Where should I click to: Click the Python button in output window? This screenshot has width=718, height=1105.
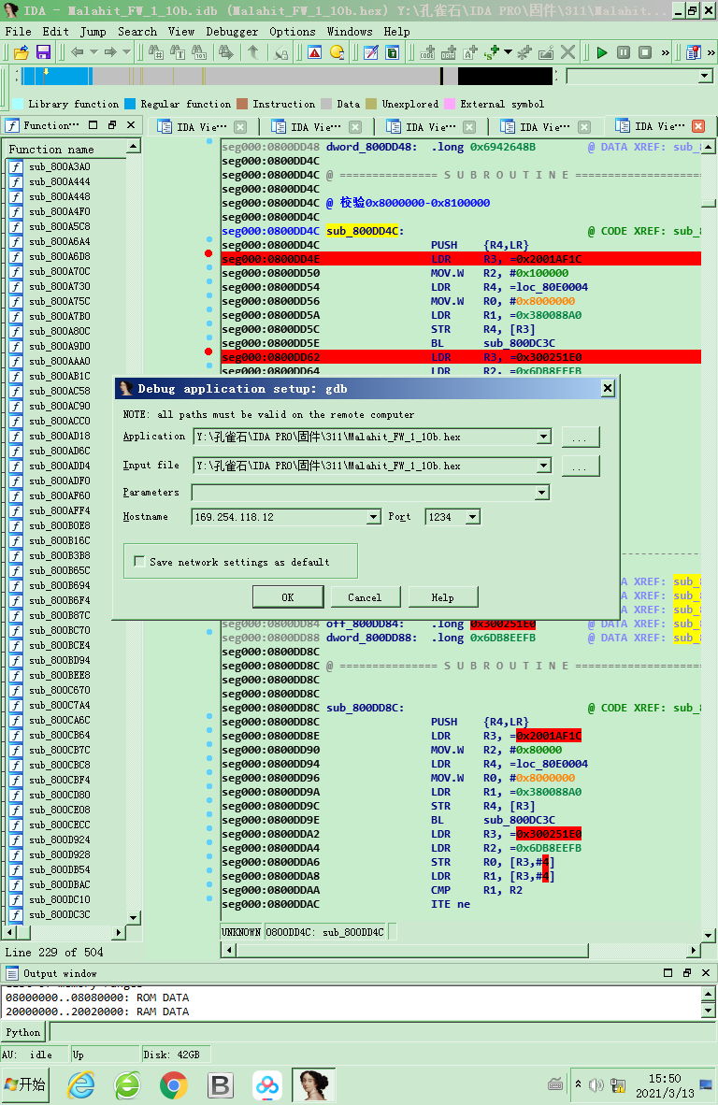pos(23,1032)
